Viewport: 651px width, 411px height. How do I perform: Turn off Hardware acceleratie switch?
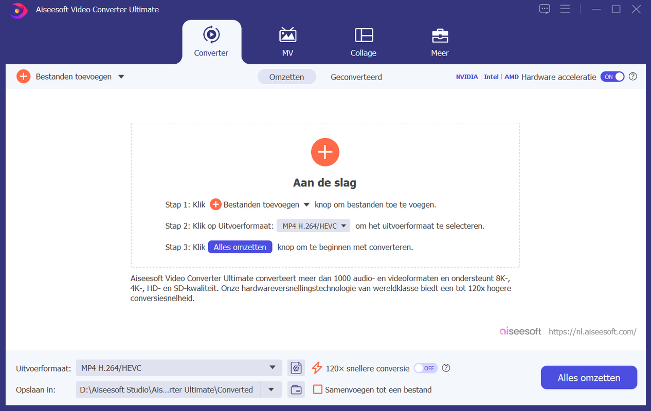[x=612, y=77]
